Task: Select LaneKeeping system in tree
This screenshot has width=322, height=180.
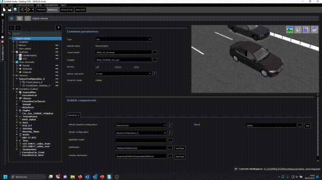Action: click(x=29, y=55)
